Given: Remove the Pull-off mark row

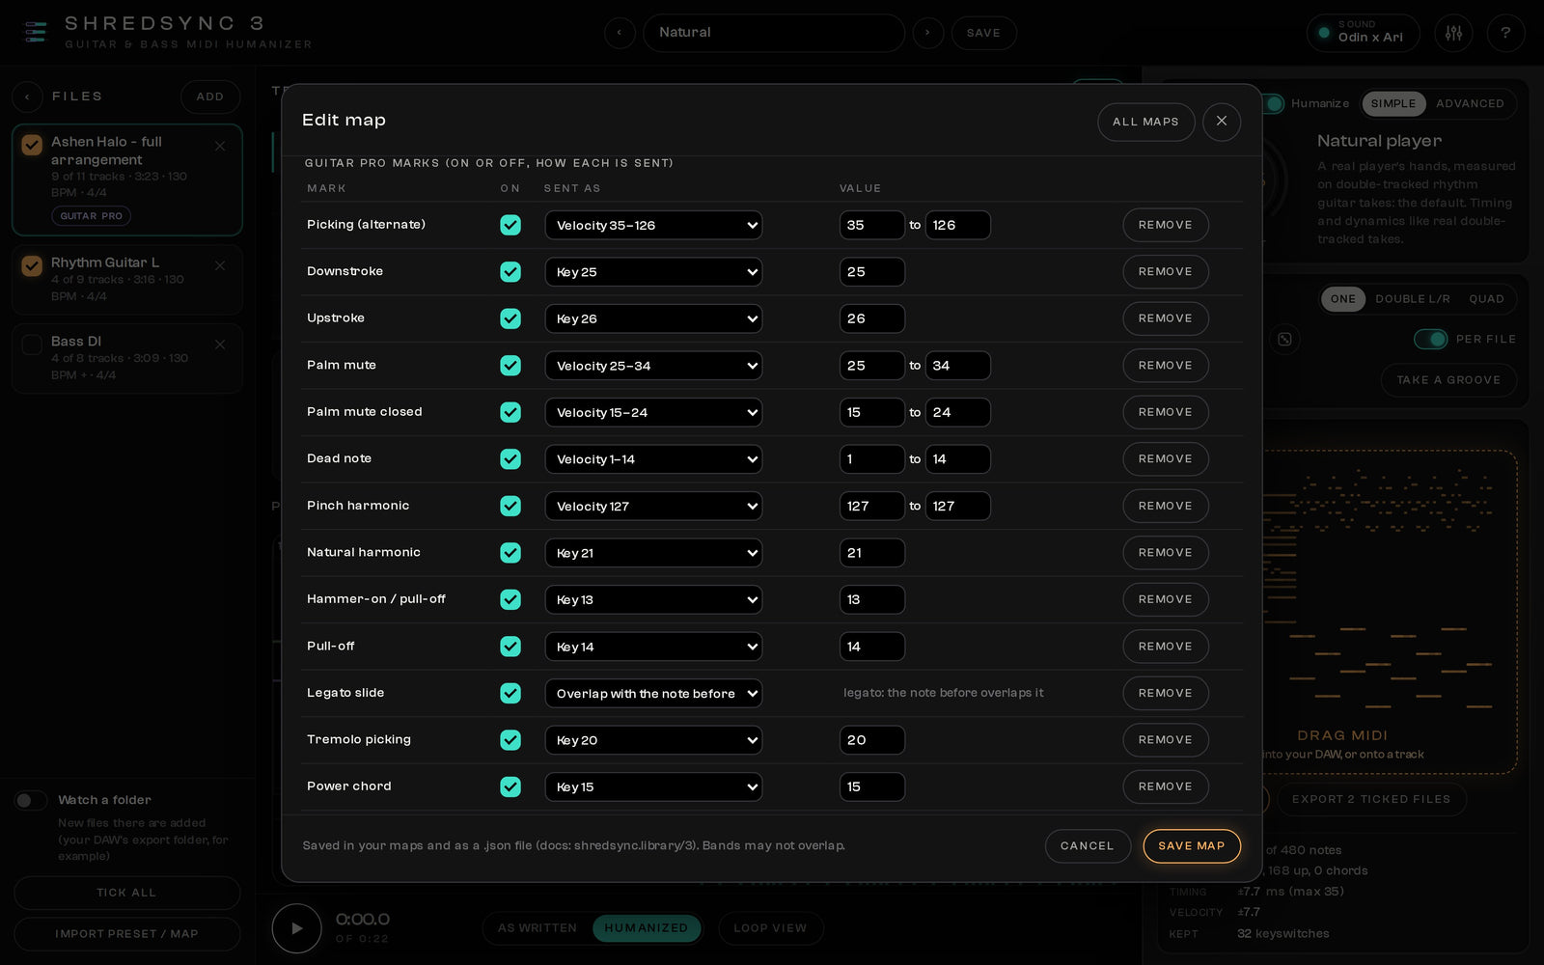Looking at the screenshot, I should pyautogui.click(x=1166, y=647).
